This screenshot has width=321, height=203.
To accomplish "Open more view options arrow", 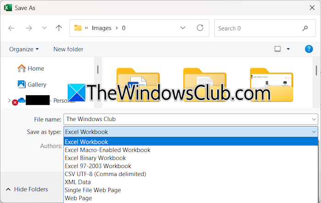I will (288, 49).
